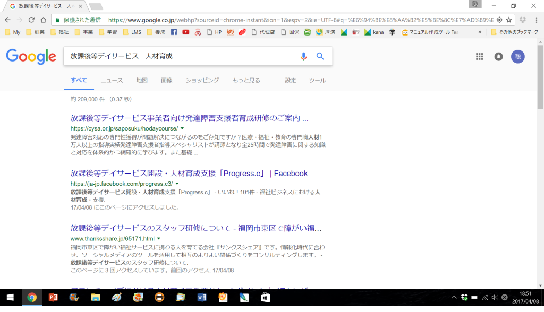Open the kana bookmark

click(x=375, y=32)
